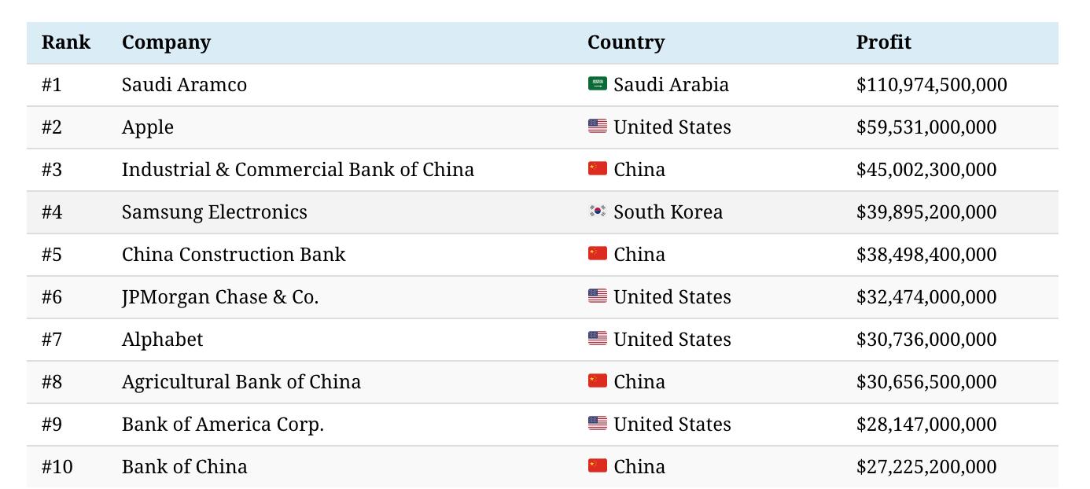This screenshot has width=1090, height=489.
Task: Click Apple's profit value $59,531,000,000
Action: point(926,127)
